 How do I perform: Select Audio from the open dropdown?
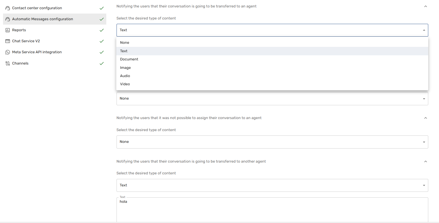pos(125,76)
